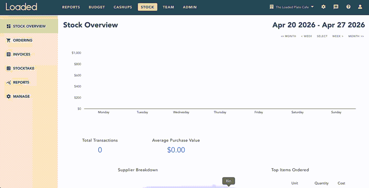Click the Stock Overview page heading
Image resolution: width=369 pixels, height=188 pixels.
[90, 25]
